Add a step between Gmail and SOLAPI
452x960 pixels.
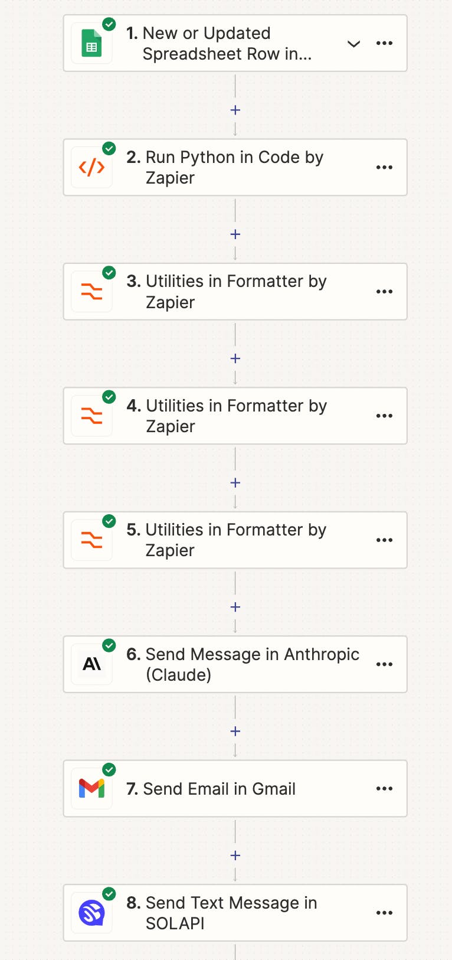pos(235,855)
